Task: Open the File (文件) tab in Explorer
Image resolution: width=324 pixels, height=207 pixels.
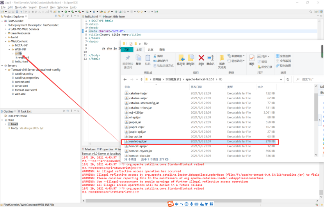Action: 127,50
